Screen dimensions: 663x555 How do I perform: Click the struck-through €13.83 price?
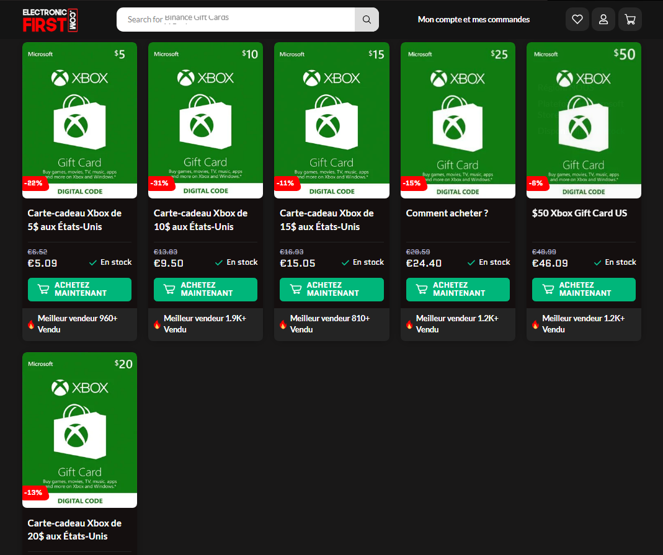(x=166, y=252)
